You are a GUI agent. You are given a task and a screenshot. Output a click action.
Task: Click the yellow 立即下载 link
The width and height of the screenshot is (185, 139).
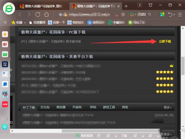point(165,41)
